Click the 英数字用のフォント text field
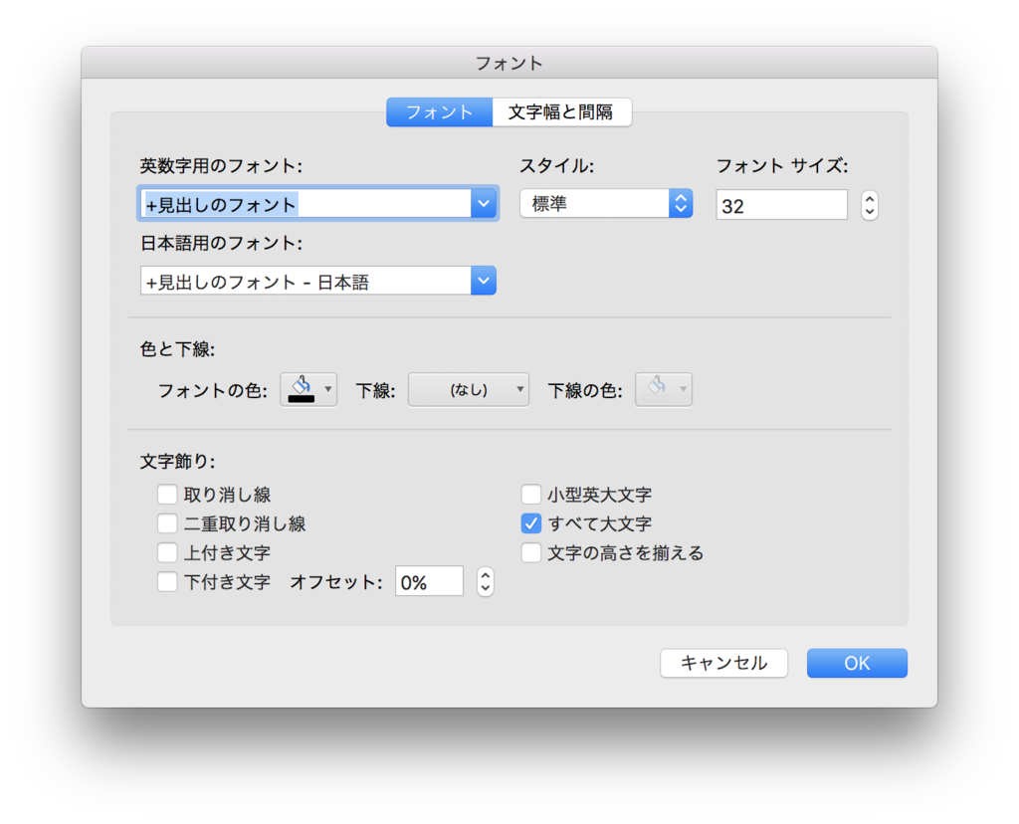Screen dimensions: 1019x824 tap(306, 204)
